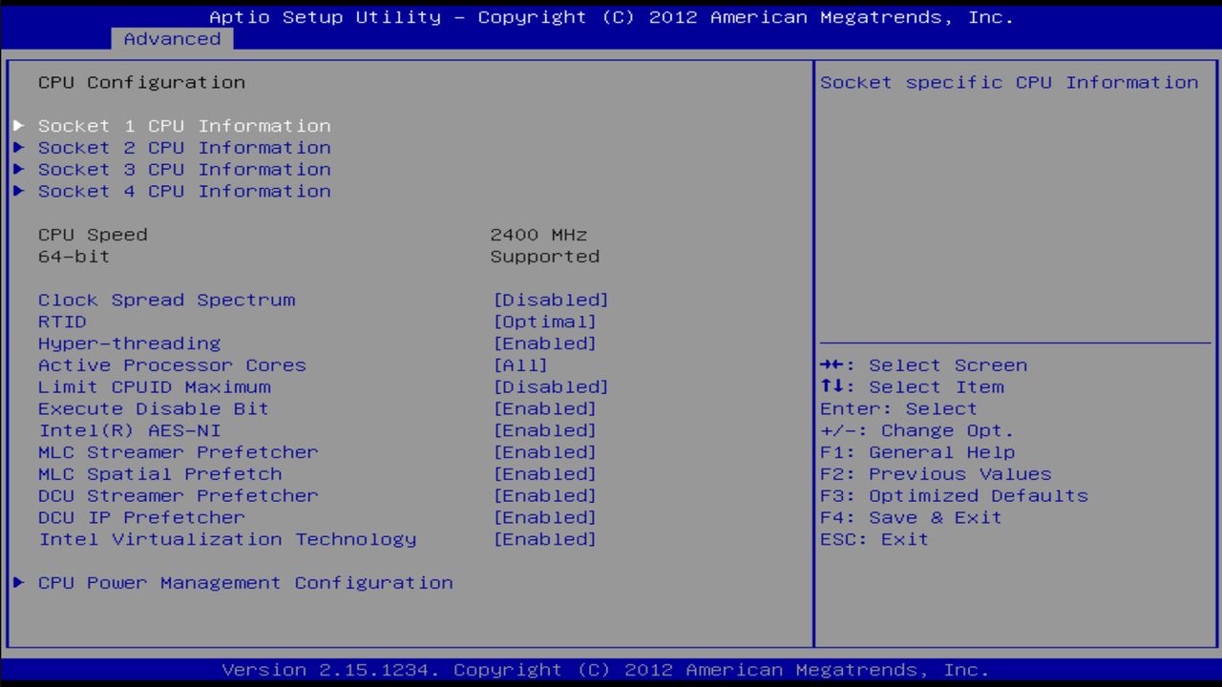Click the Socket specific CPU Information help text
This screenshot has width=1222, height=687.
tap(1009, 83)
